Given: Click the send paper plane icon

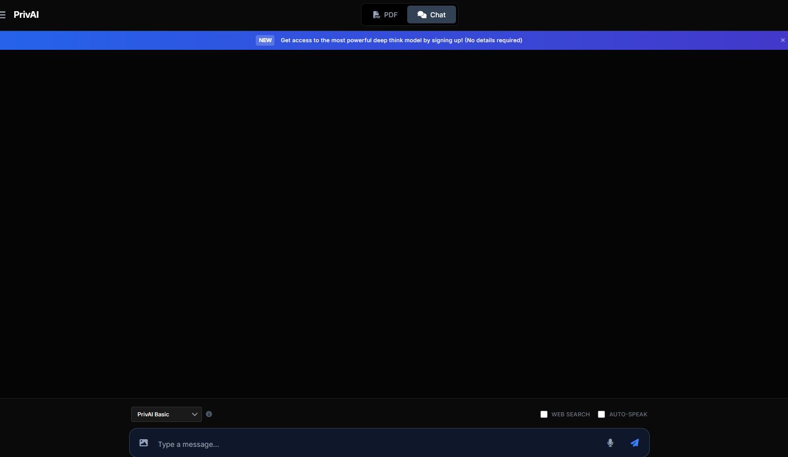Looking at the screenshot, I should (x=634, y=443).
